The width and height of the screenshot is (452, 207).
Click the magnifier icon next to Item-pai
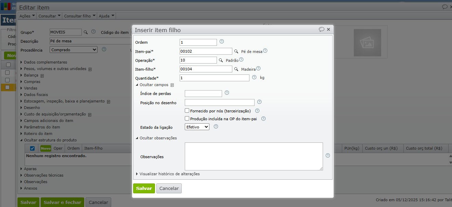tap(236, 52)
